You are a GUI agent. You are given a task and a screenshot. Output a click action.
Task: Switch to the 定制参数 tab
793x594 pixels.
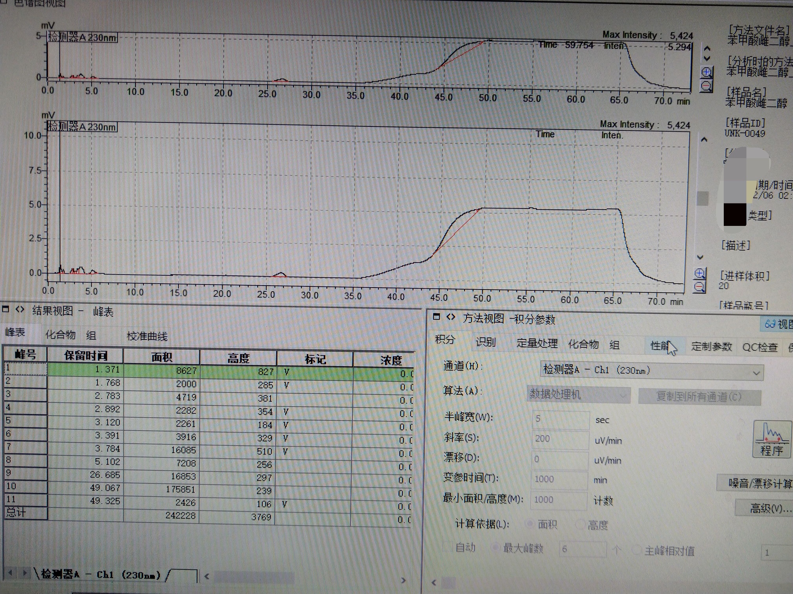(x=712, y=346)
